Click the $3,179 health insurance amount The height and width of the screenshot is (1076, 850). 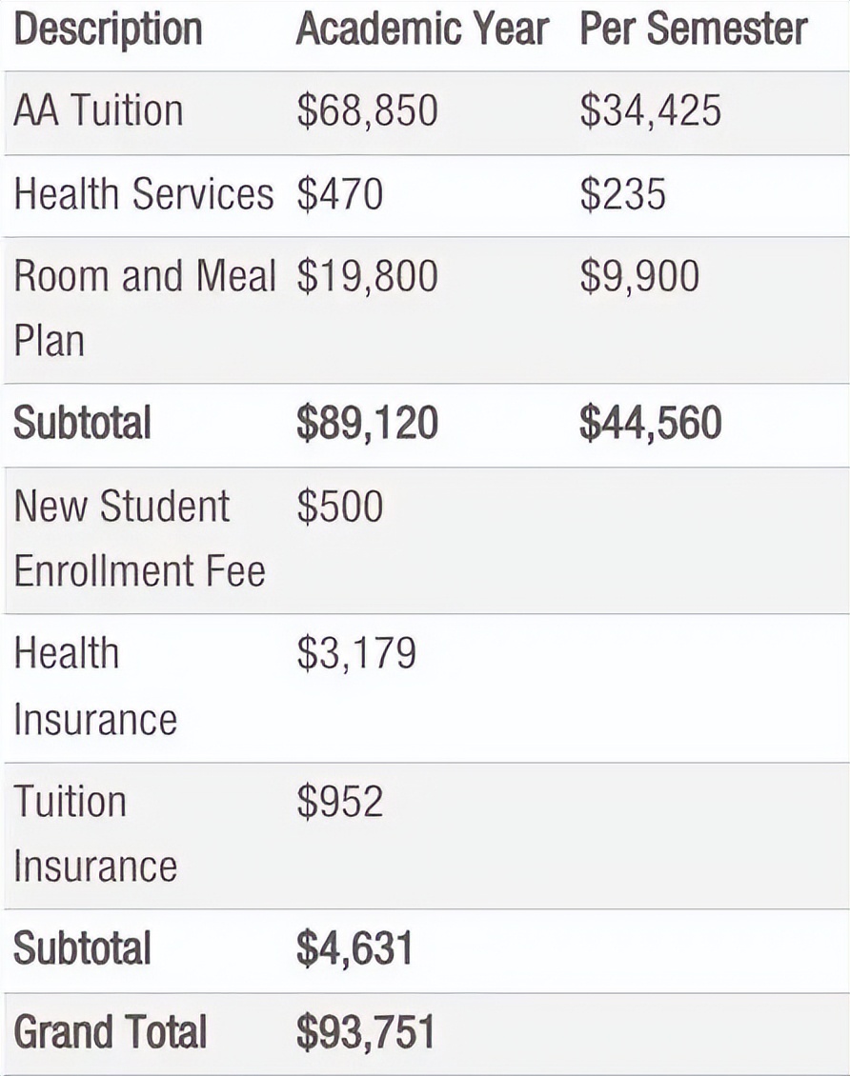tap(356, 654)
